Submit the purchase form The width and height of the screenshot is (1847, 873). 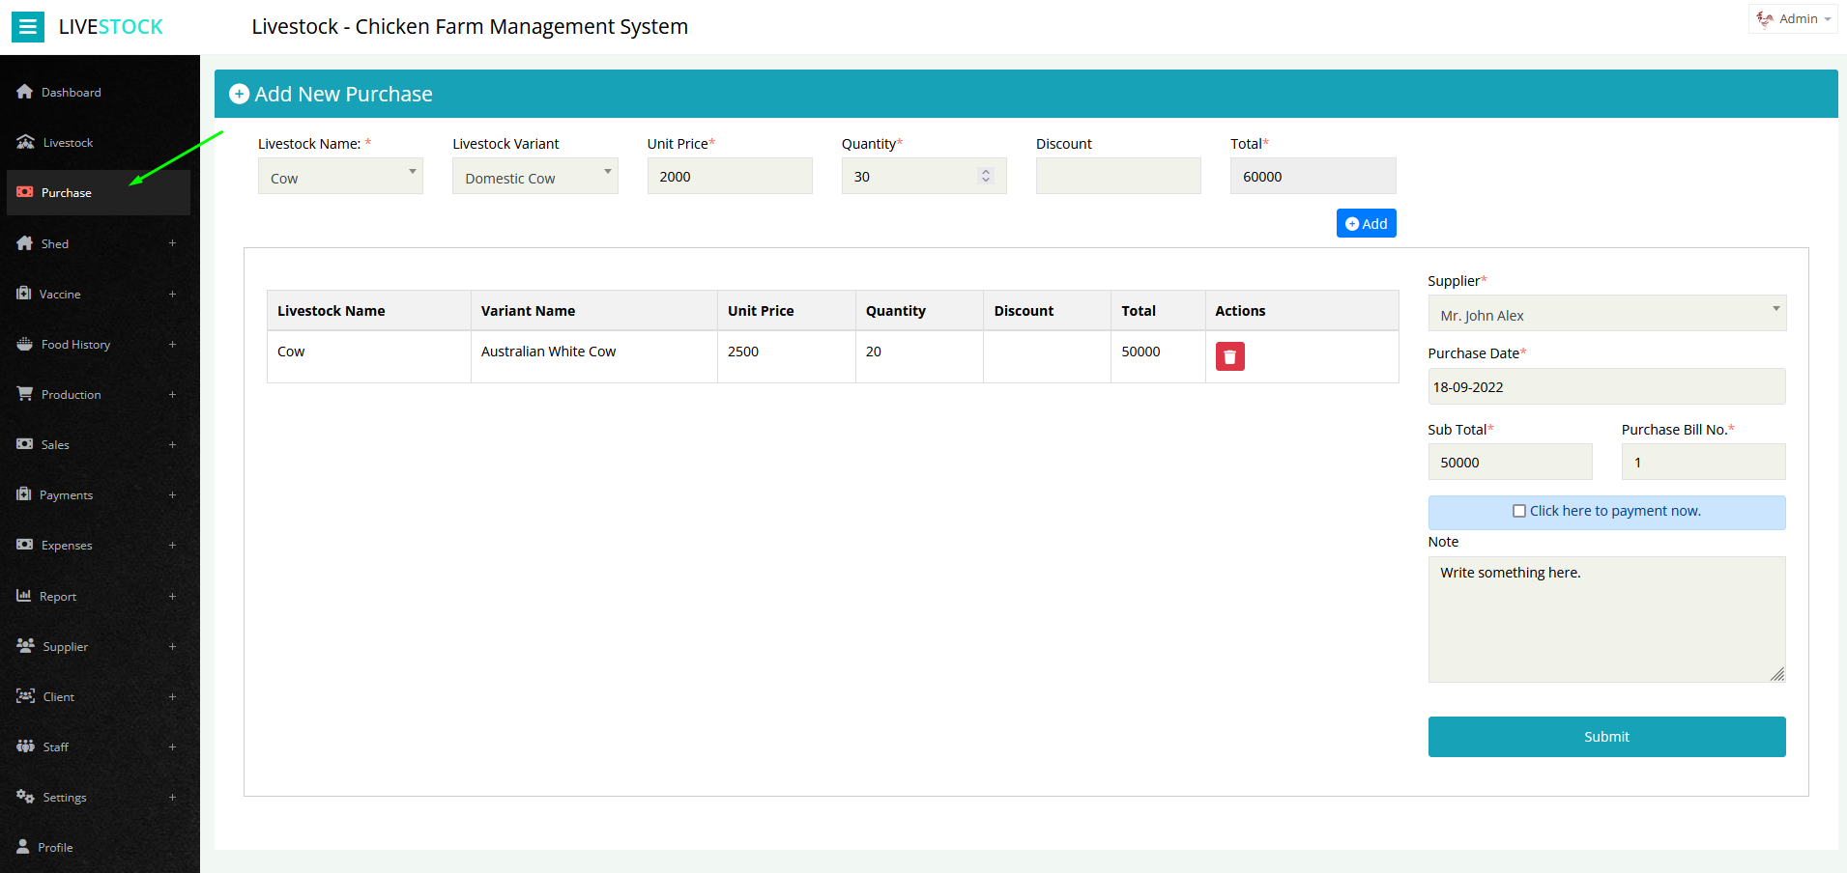(x=1605, y=736)
